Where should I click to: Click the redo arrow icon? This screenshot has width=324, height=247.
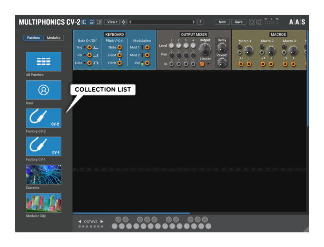(x=259, y=22)
